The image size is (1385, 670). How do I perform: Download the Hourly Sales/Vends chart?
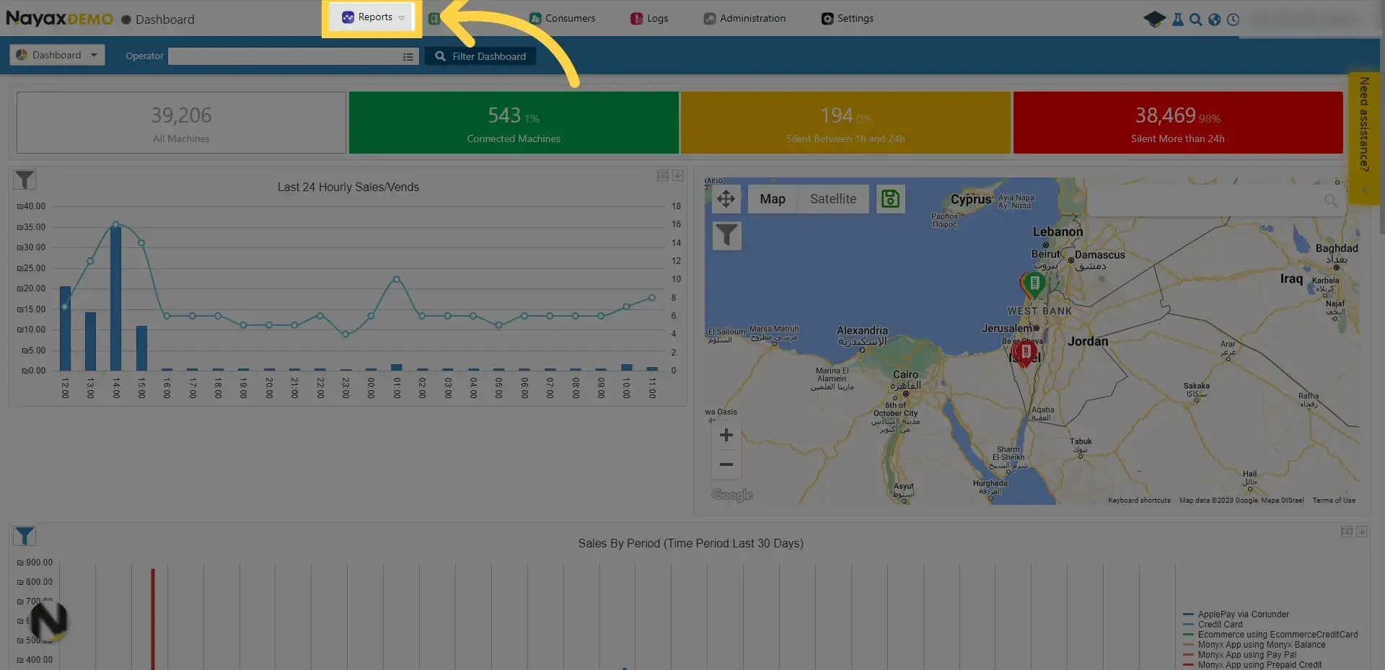click(677, 175)
